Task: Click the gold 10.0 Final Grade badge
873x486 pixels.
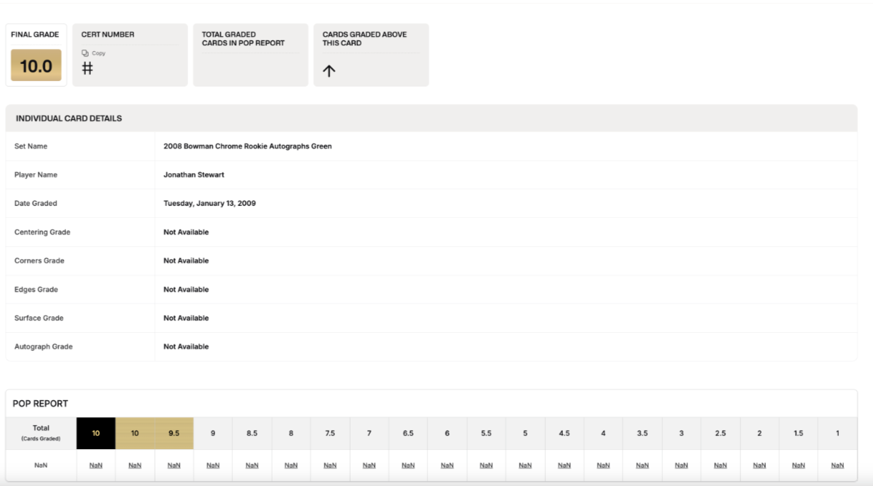Action: pos(36,66)
